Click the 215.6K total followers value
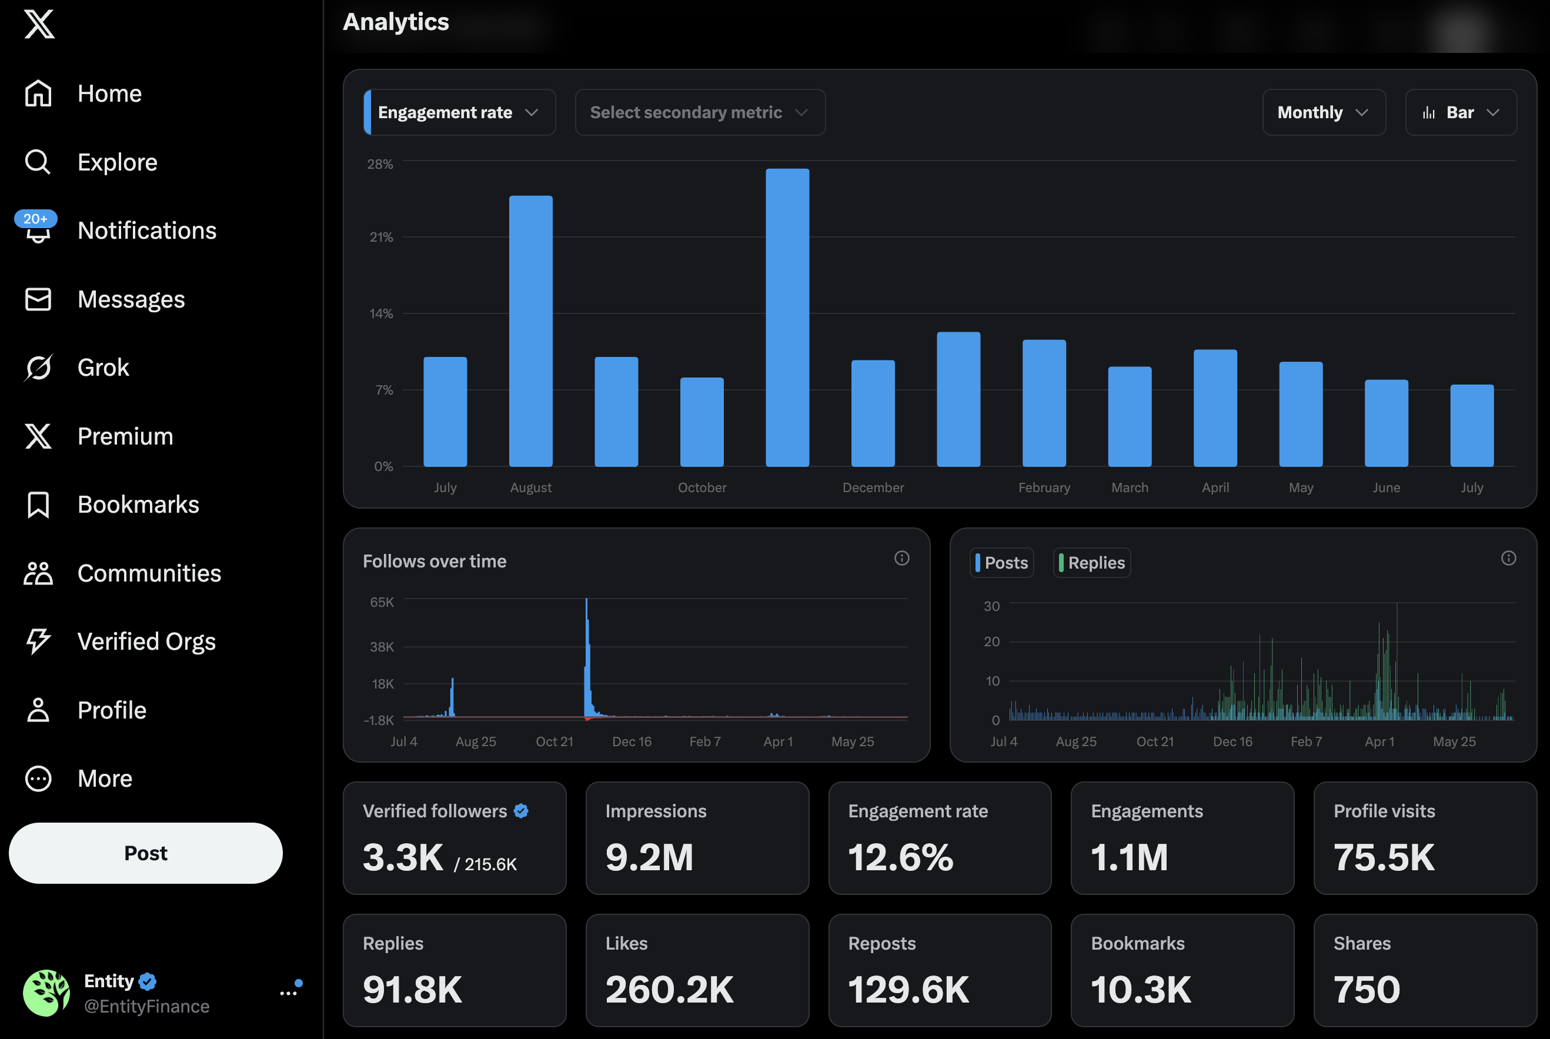Image resolution: width=1550 pixels, height=1039 pixels. click(490, 864)
